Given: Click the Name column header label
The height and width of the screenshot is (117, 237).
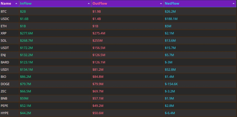Looking at the screenshot, I should pyautogui.click(x=6, y=4).
